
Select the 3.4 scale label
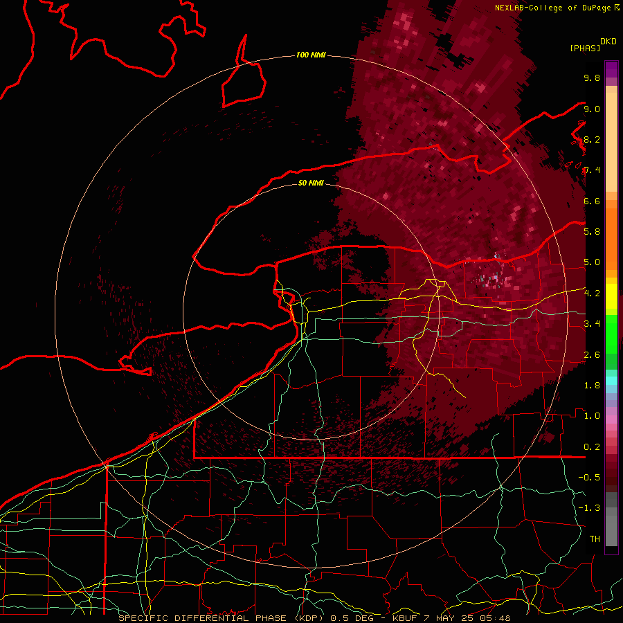[x=592, y=324]
